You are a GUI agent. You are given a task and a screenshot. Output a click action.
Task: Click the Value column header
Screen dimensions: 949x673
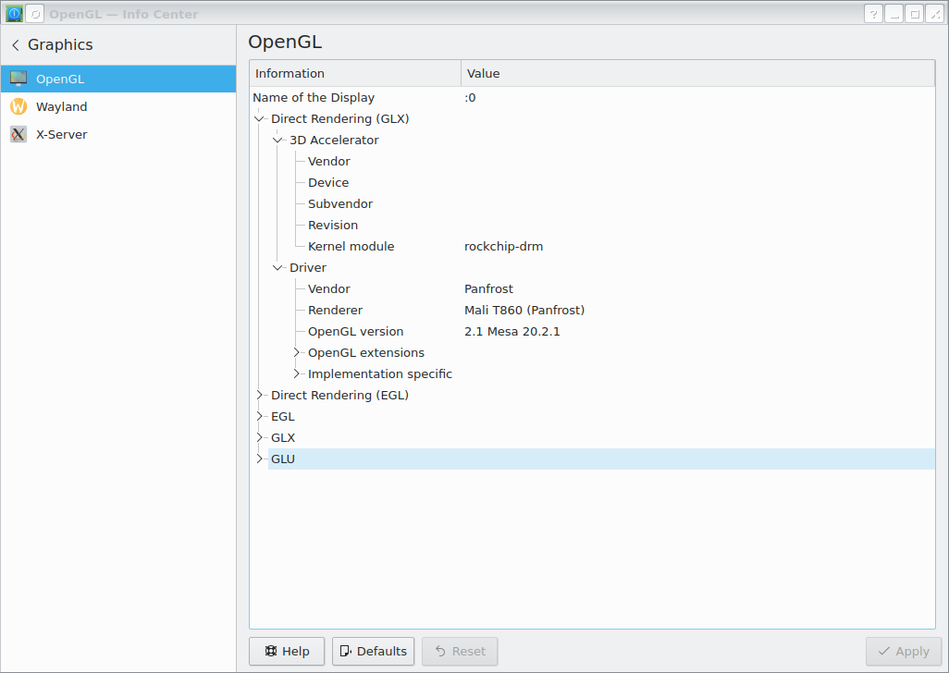697,74
